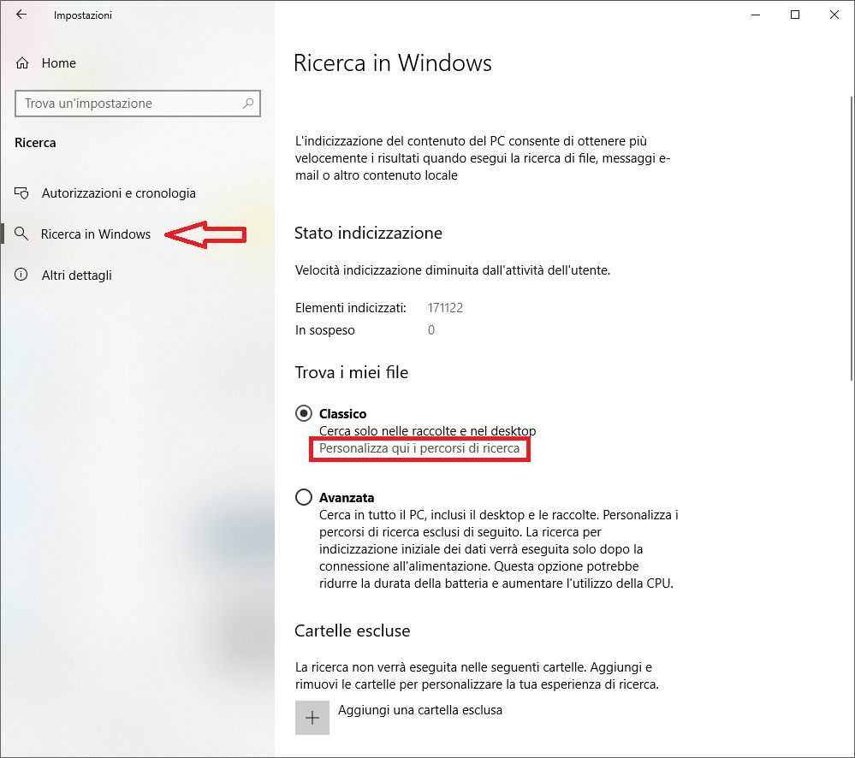
Task: Minimize the Impostazioni window
Action: pyautogui.click(x=756, y=15)
